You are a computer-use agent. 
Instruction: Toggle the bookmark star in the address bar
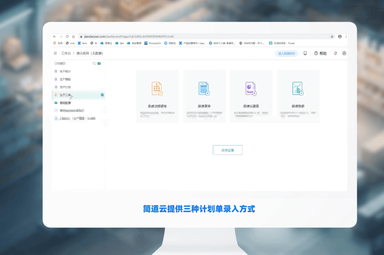click(332, 36)
